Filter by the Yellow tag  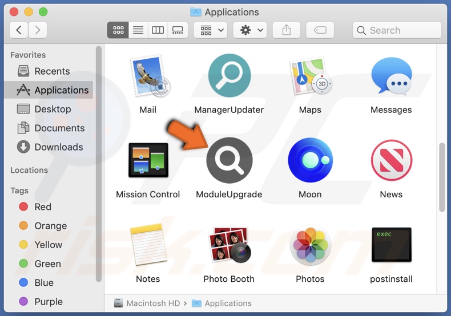(x=49, y=245)
